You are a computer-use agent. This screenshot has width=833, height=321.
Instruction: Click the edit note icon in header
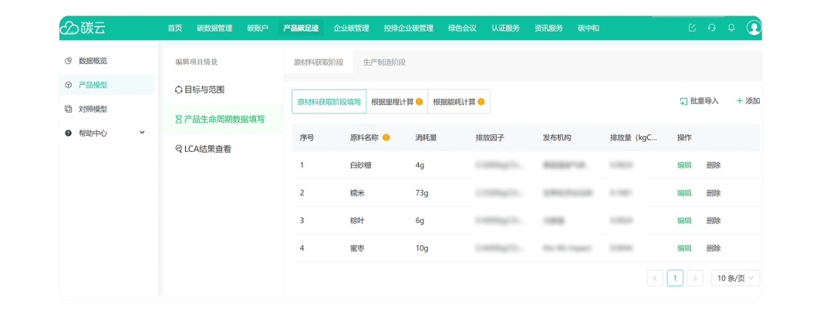point(692,28)
